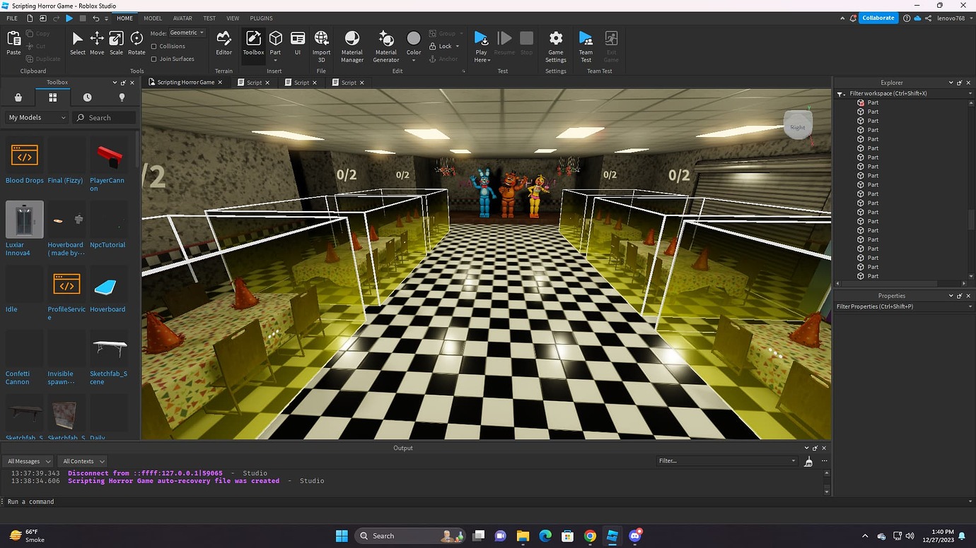Select the Move tool
This screenshot has height=548, width=976.
pyautogui.click(x=96, y=42)
